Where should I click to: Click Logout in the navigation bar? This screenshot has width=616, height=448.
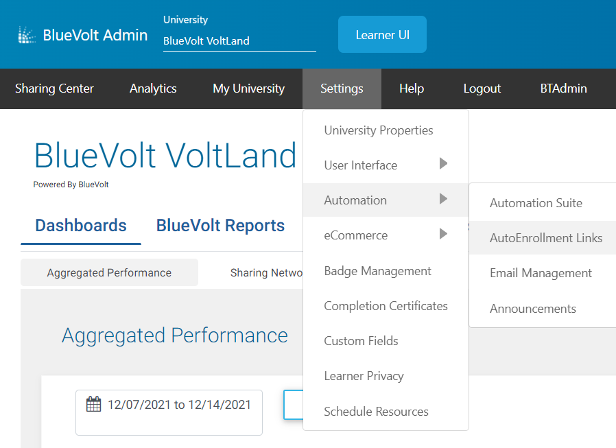click(x=482, y=89)
